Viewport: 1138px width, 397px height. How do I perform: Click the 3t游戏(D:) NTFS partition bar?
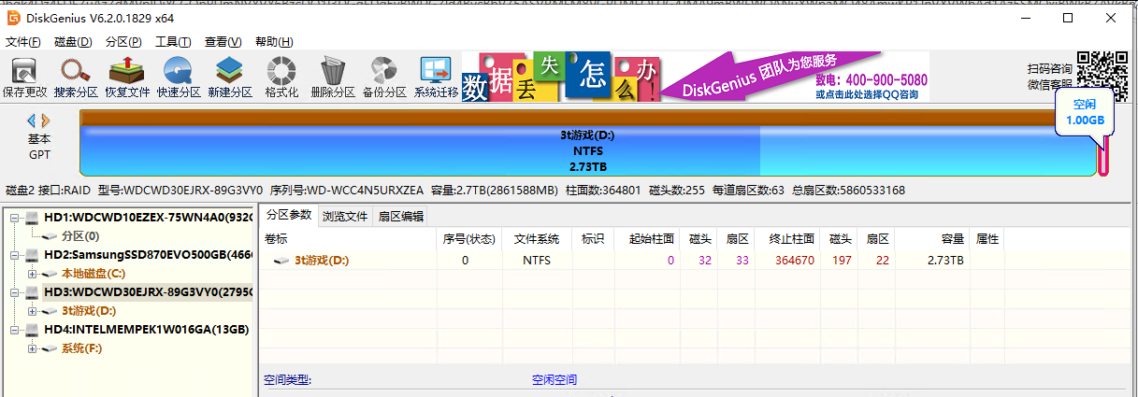(587, 150)
